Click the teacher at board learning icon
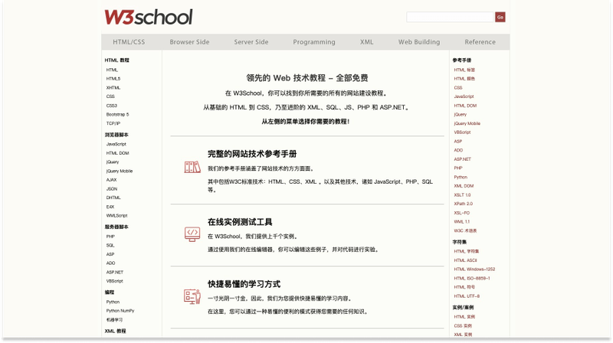The width and height of the screenshot is (613, 343). (x=192, y=297)
